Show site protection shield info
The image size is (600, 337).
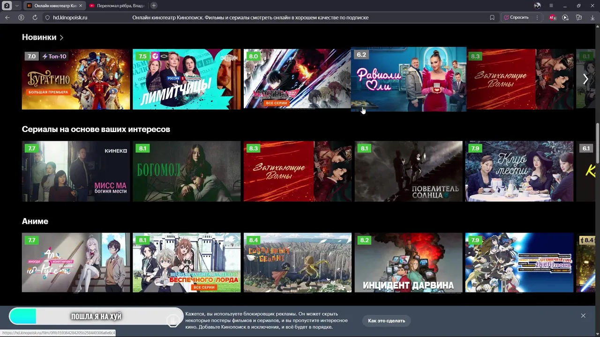[x=47, y=17]
